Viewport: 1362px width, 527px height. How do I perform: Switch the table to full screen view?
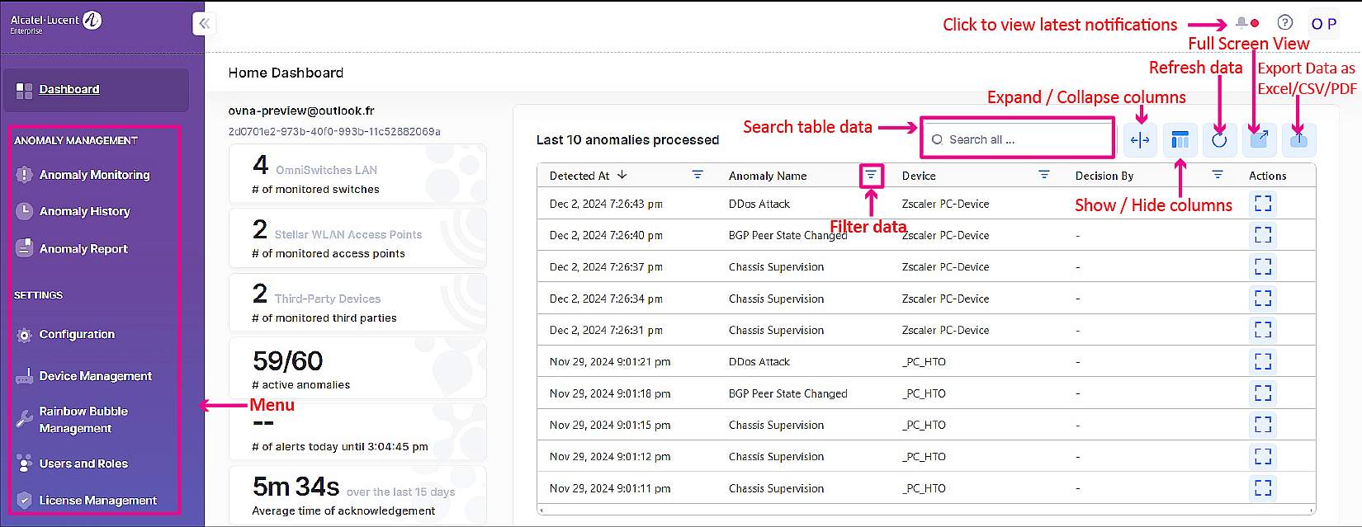point(1259,140)
